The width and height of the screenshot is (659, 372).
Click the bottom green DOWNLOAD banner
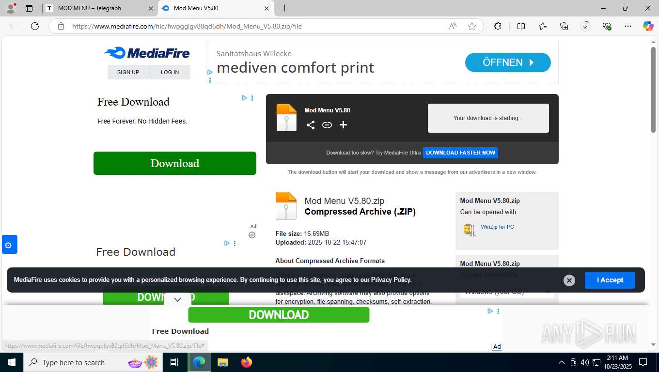coord(279,315)
